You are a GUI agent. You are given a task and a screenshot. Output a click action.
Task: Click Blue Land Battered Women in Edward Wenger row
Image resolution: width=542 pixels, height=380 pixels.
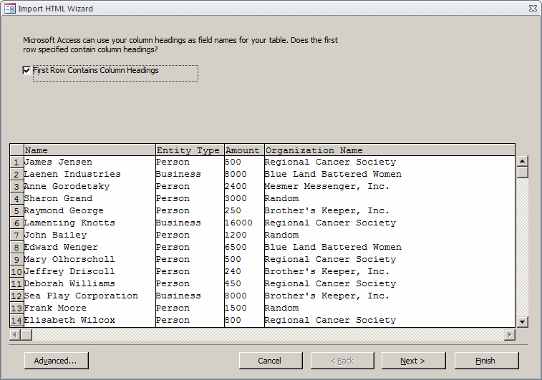(389, 248)
